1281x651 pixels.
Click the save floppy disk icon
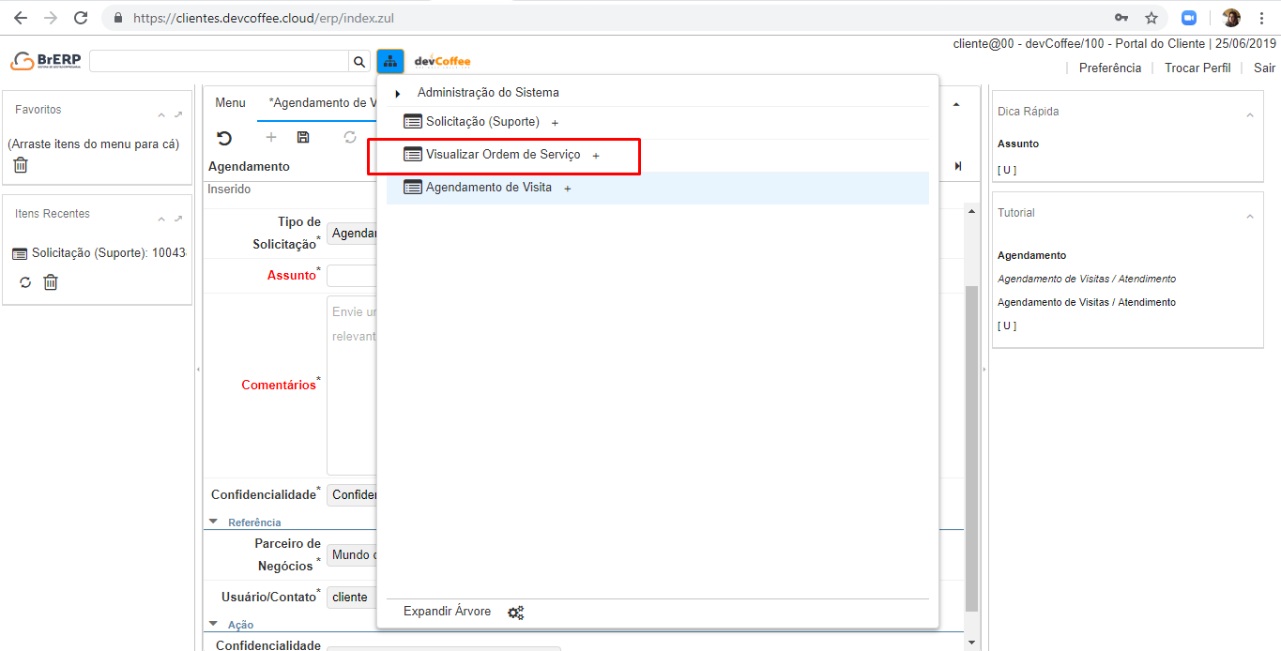(x=303, y=138)
